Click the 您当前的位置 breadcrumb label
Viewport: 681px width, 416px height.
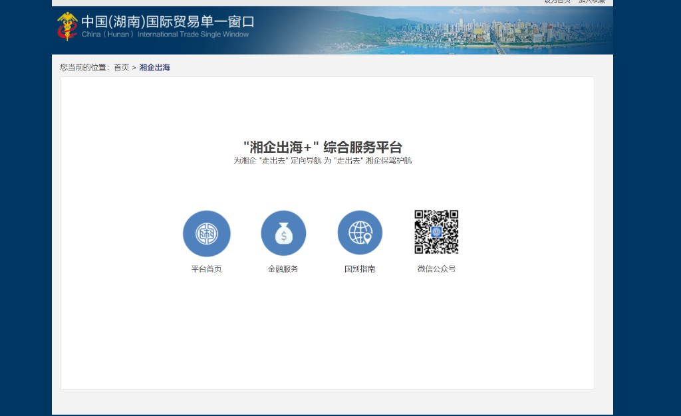coord(84,68)
